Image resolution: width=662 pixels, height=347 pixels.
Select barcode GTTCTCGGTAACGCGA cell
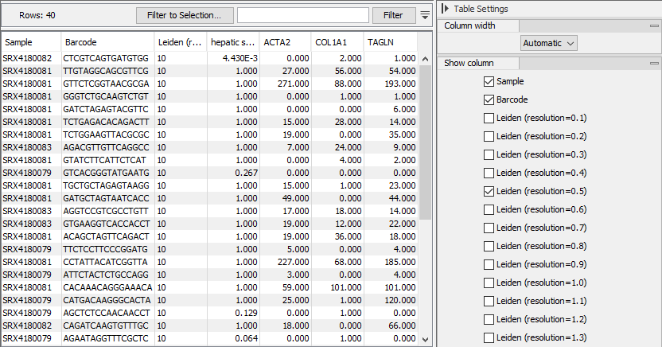(107, 84)
